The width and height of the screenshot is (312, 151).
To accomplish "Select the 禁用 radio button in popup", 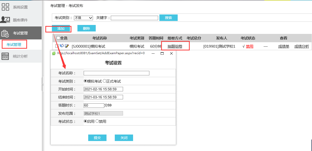I will [x=97, y=121].
